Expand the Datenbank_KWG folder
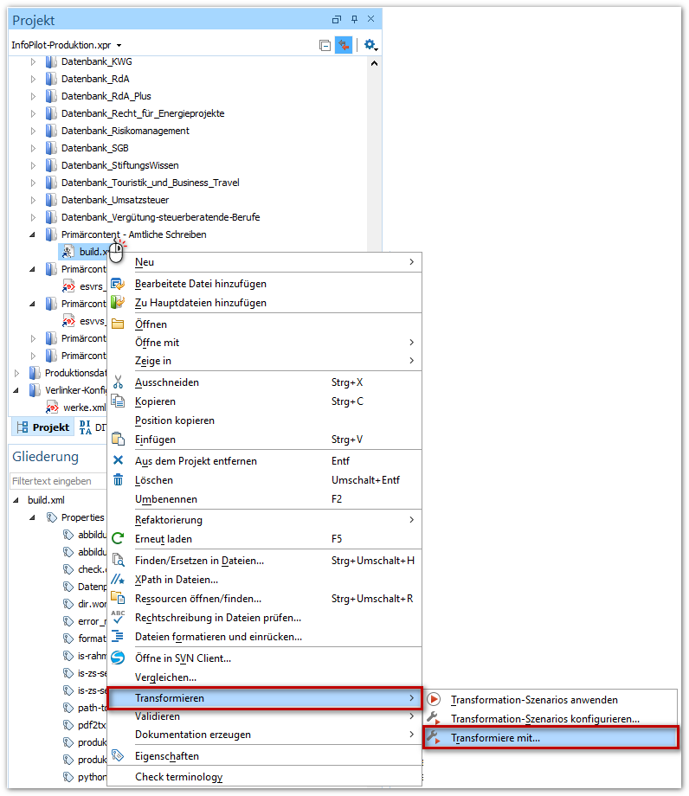The image size is (689, 796). click(x=34, y=61)
